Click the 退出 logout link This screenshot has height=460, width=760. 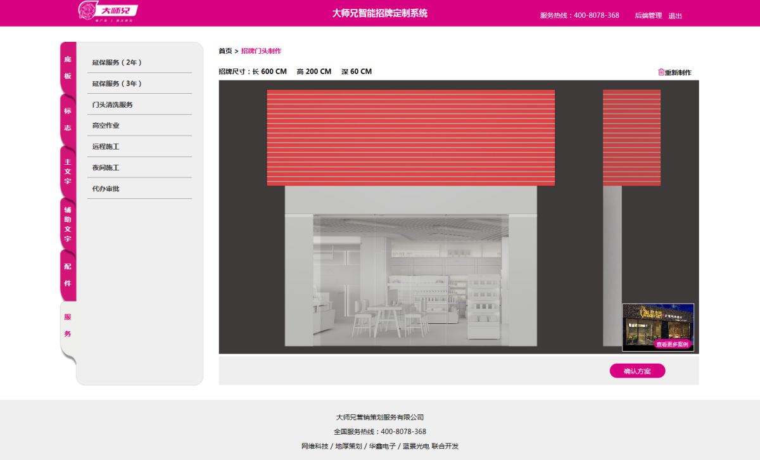[x=675, y=16]
